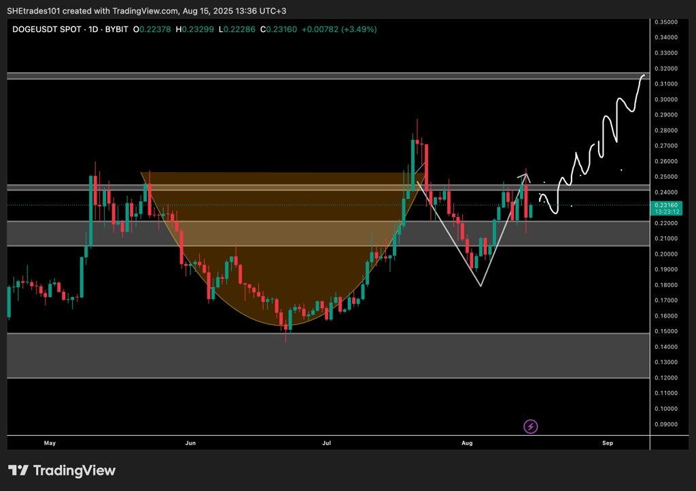This screenshot has width=696, height=491.
Task: Click the purple lightning bolt icon
Action: click(x=530, y=426)
